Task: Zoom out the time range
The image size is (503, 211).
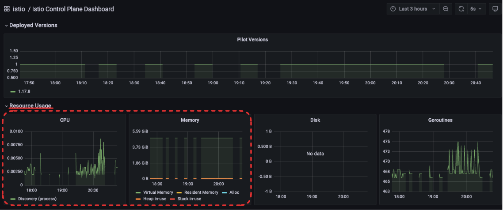Action: (446, 9)
